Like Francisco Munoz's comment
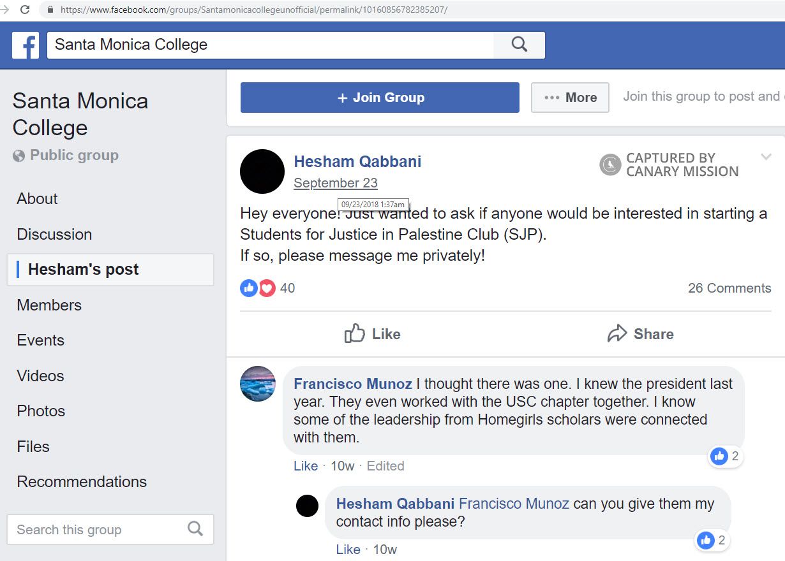The height and width of the screenshot is (561, 785). pos(306,466)
